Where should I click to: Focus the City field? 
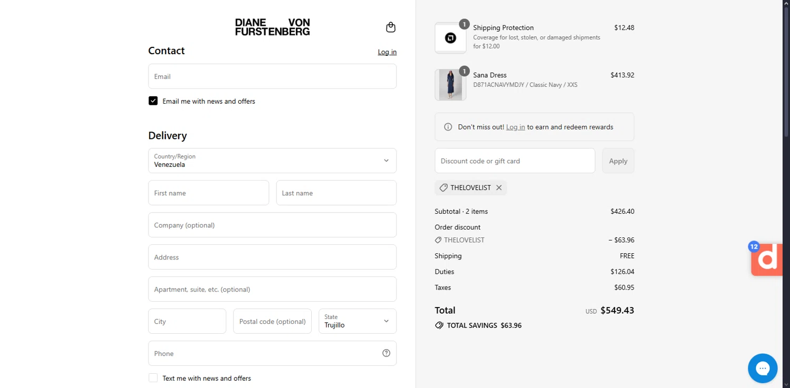187,321
